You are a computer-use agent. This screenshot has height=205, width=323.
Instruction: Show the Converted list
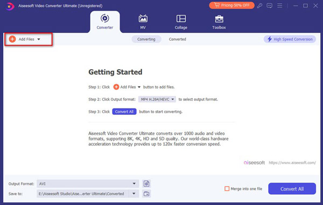tap(177, 39)
